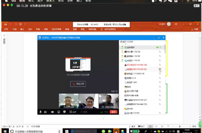202x133 pixels.
Task: Click the undo icon in PowerPoint title bar
Action: [11, 24]
